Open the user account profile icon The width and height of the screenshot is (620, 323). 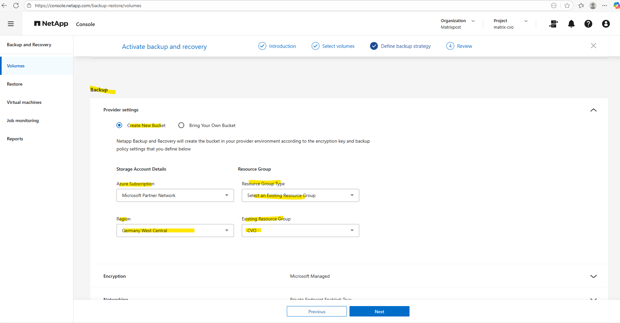tap(606, 24)
